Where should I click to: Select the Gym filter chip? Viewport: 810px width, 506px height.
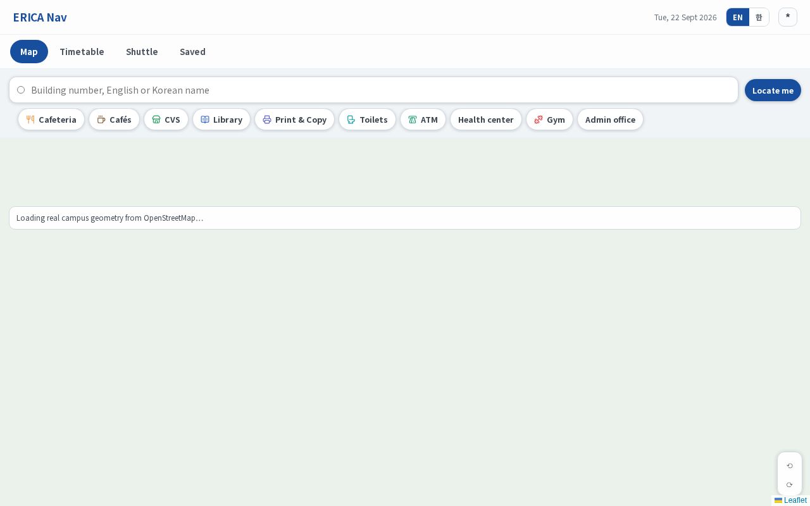(x=549, y=120)
